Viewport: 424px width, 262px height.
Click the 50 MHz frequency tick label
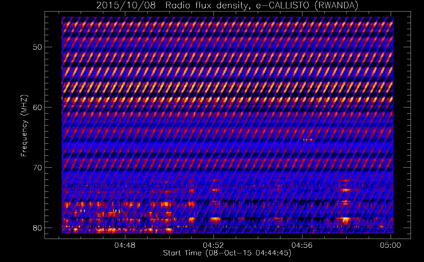[37, 47]
